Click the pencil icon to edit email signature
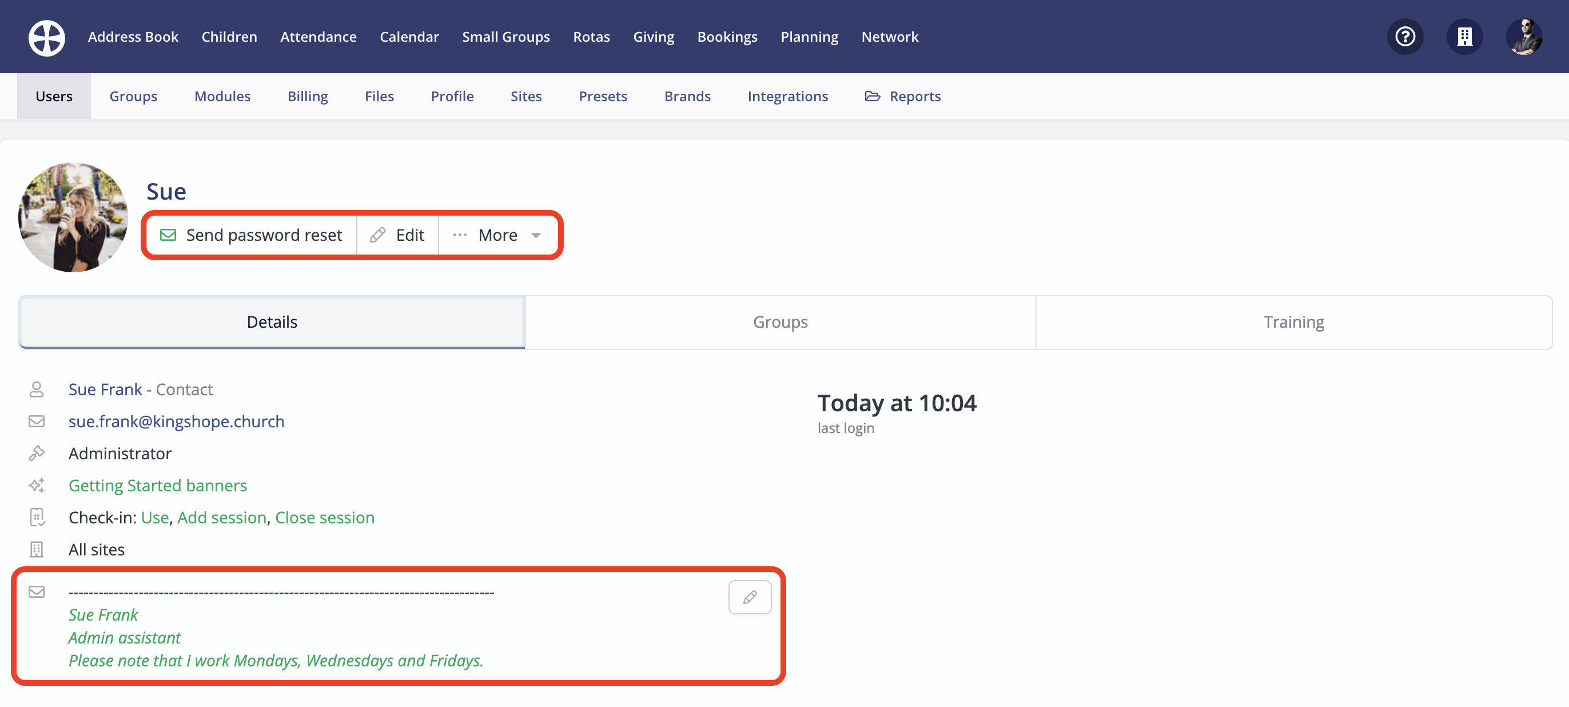The height and width of the screenshot is (707, 1569). [x=750, y=597]
